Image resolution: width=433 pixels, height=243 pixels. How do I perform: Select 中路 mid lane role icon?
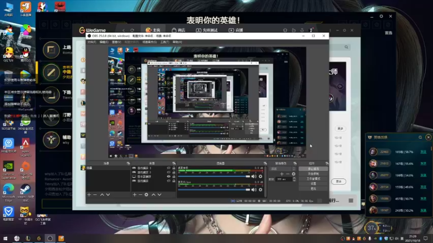pyautogui.click(x=51, y=72)
